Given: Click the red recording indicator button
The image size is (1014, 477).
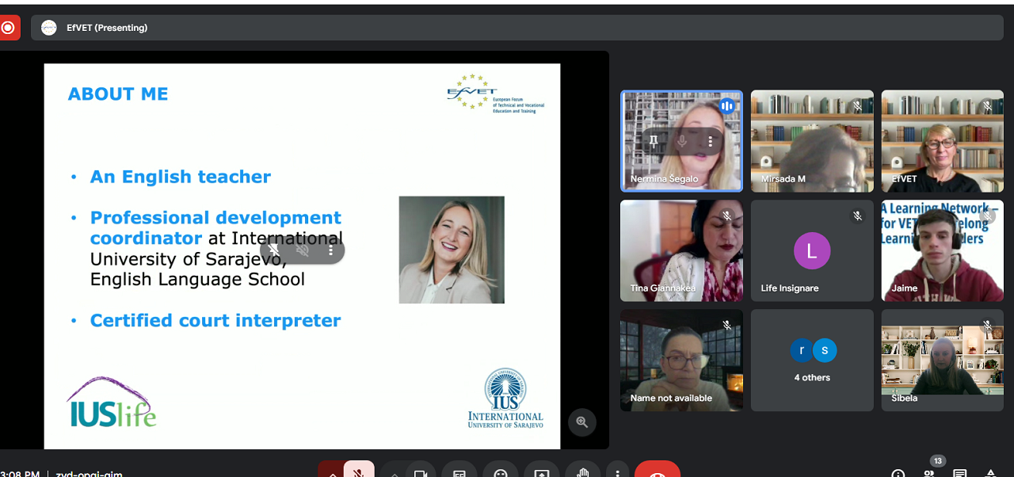Looking at the screenshot, I should click(8, 28).
